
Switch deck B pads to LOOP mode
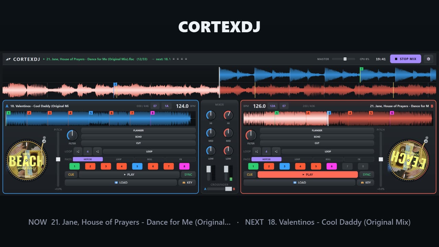[297, 159]
